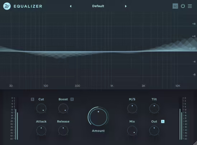Click the Wavesfactory logo icon
The width and height of the screenshot is (197, 145).
pyautogui.click(x=7, y=6)
